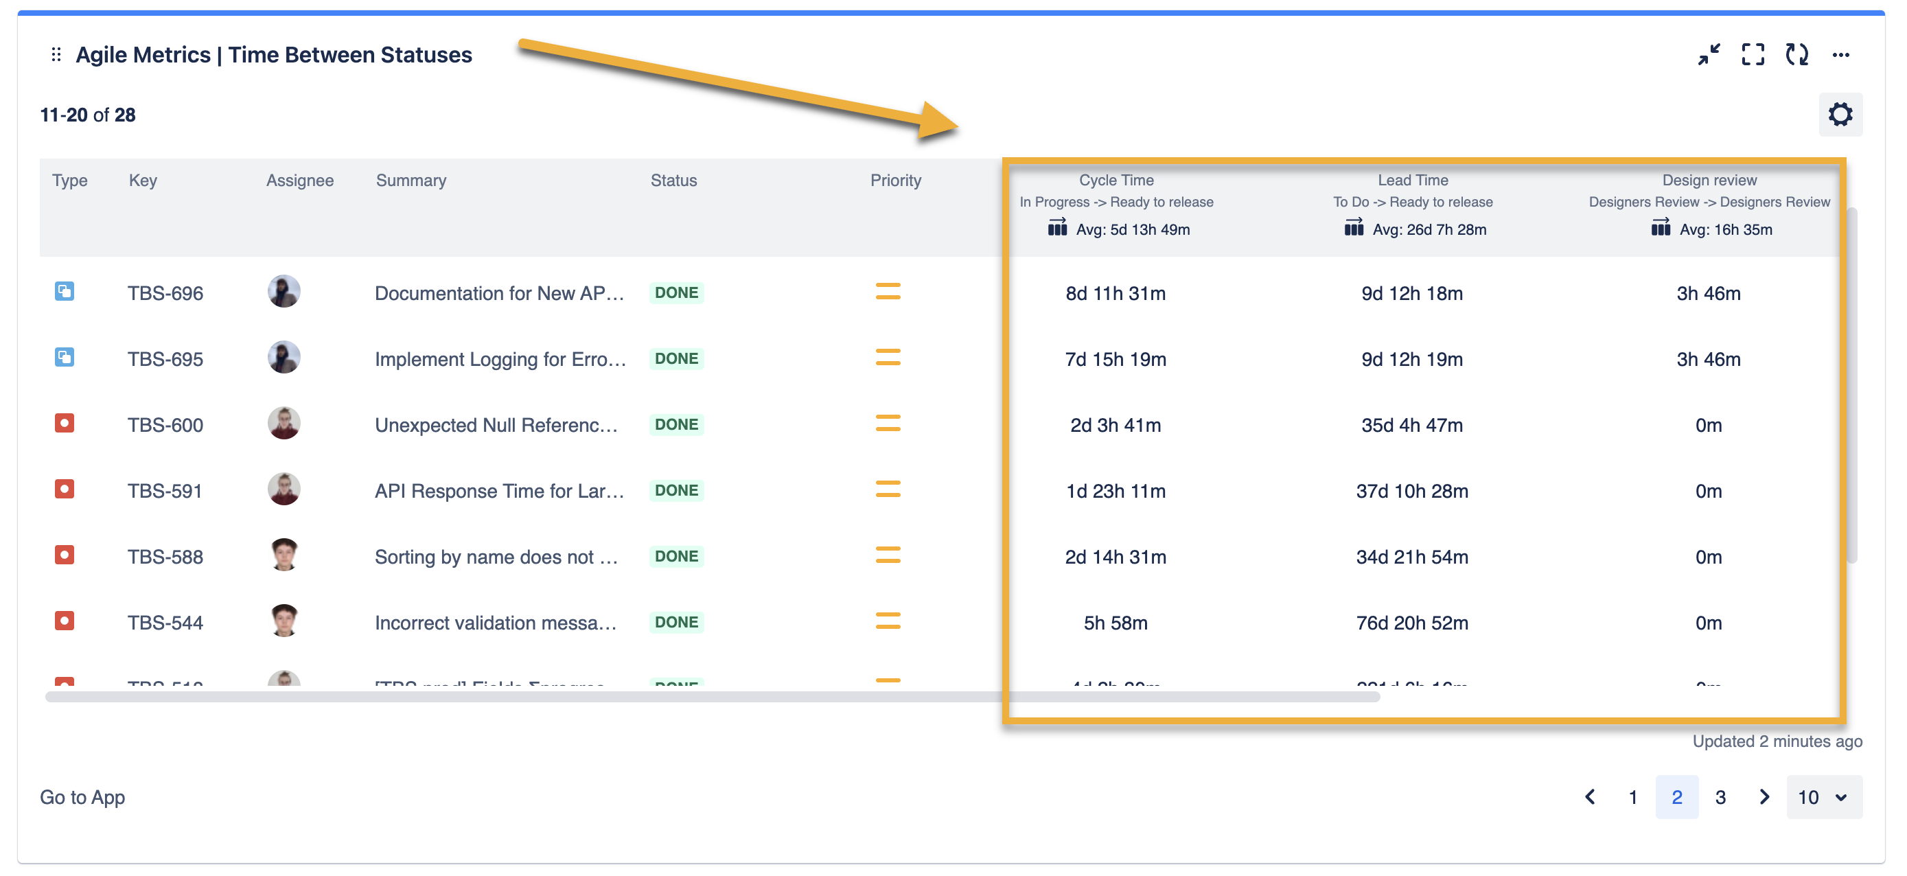Click the horizontal scrollbar below the table
Screen dimensions: 1907x876
coord(710,696)
